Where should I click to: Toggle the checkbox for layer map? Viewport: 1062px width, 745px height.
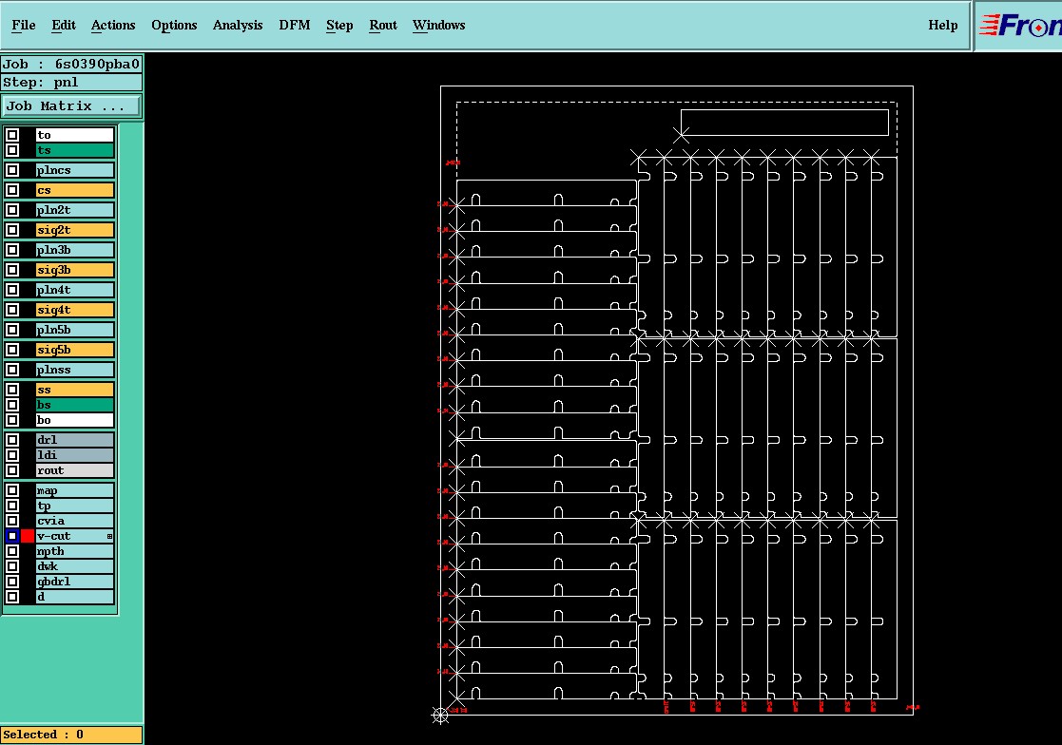click(12, 490)
